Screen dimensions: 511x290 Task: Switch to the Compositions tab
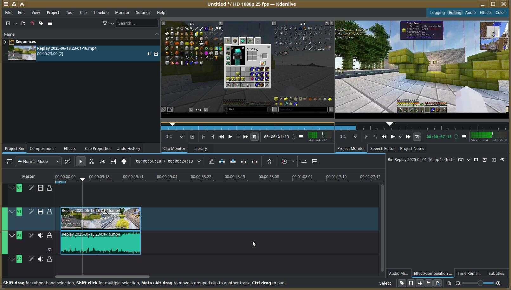point(42,149)
